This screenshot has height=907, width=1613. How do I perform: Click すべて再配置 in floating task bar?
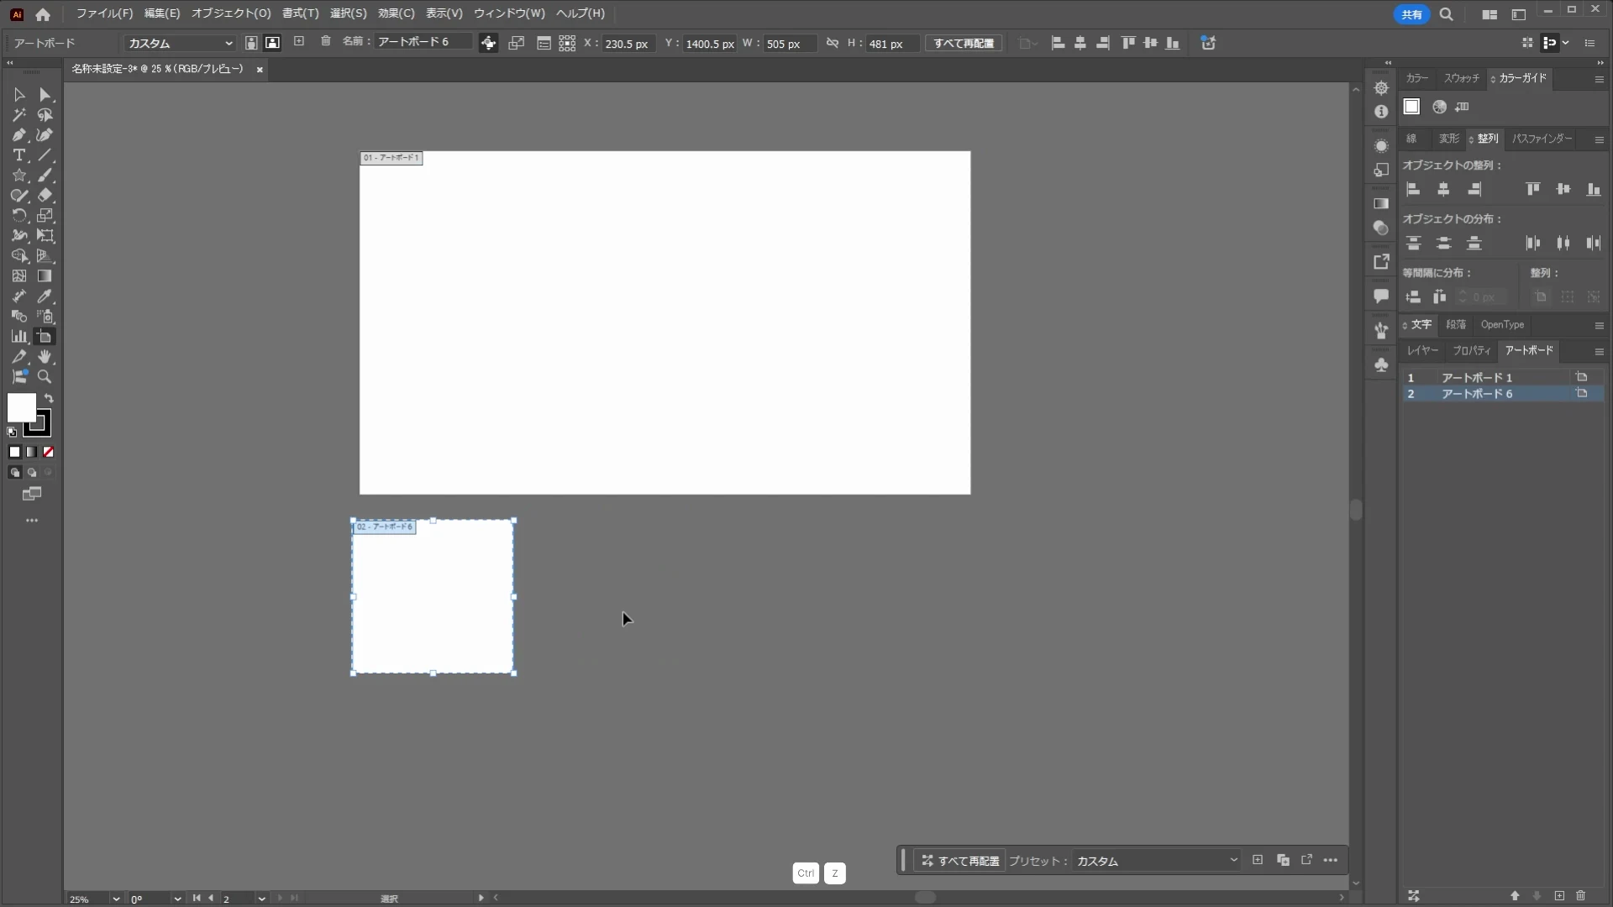pos(960,861)
